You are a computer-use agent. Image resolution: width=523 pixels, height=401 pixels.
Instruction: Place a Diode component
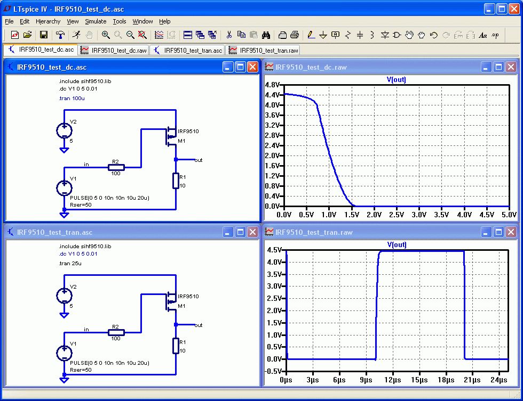point(385,35)
